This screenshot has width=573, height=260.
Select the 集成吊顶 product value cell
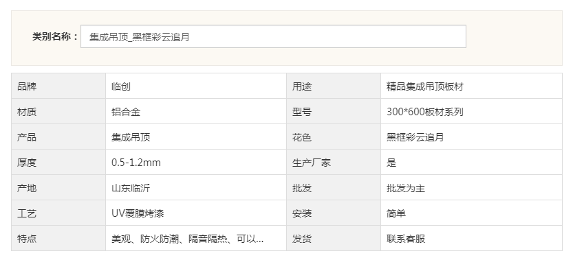[196, 137]
